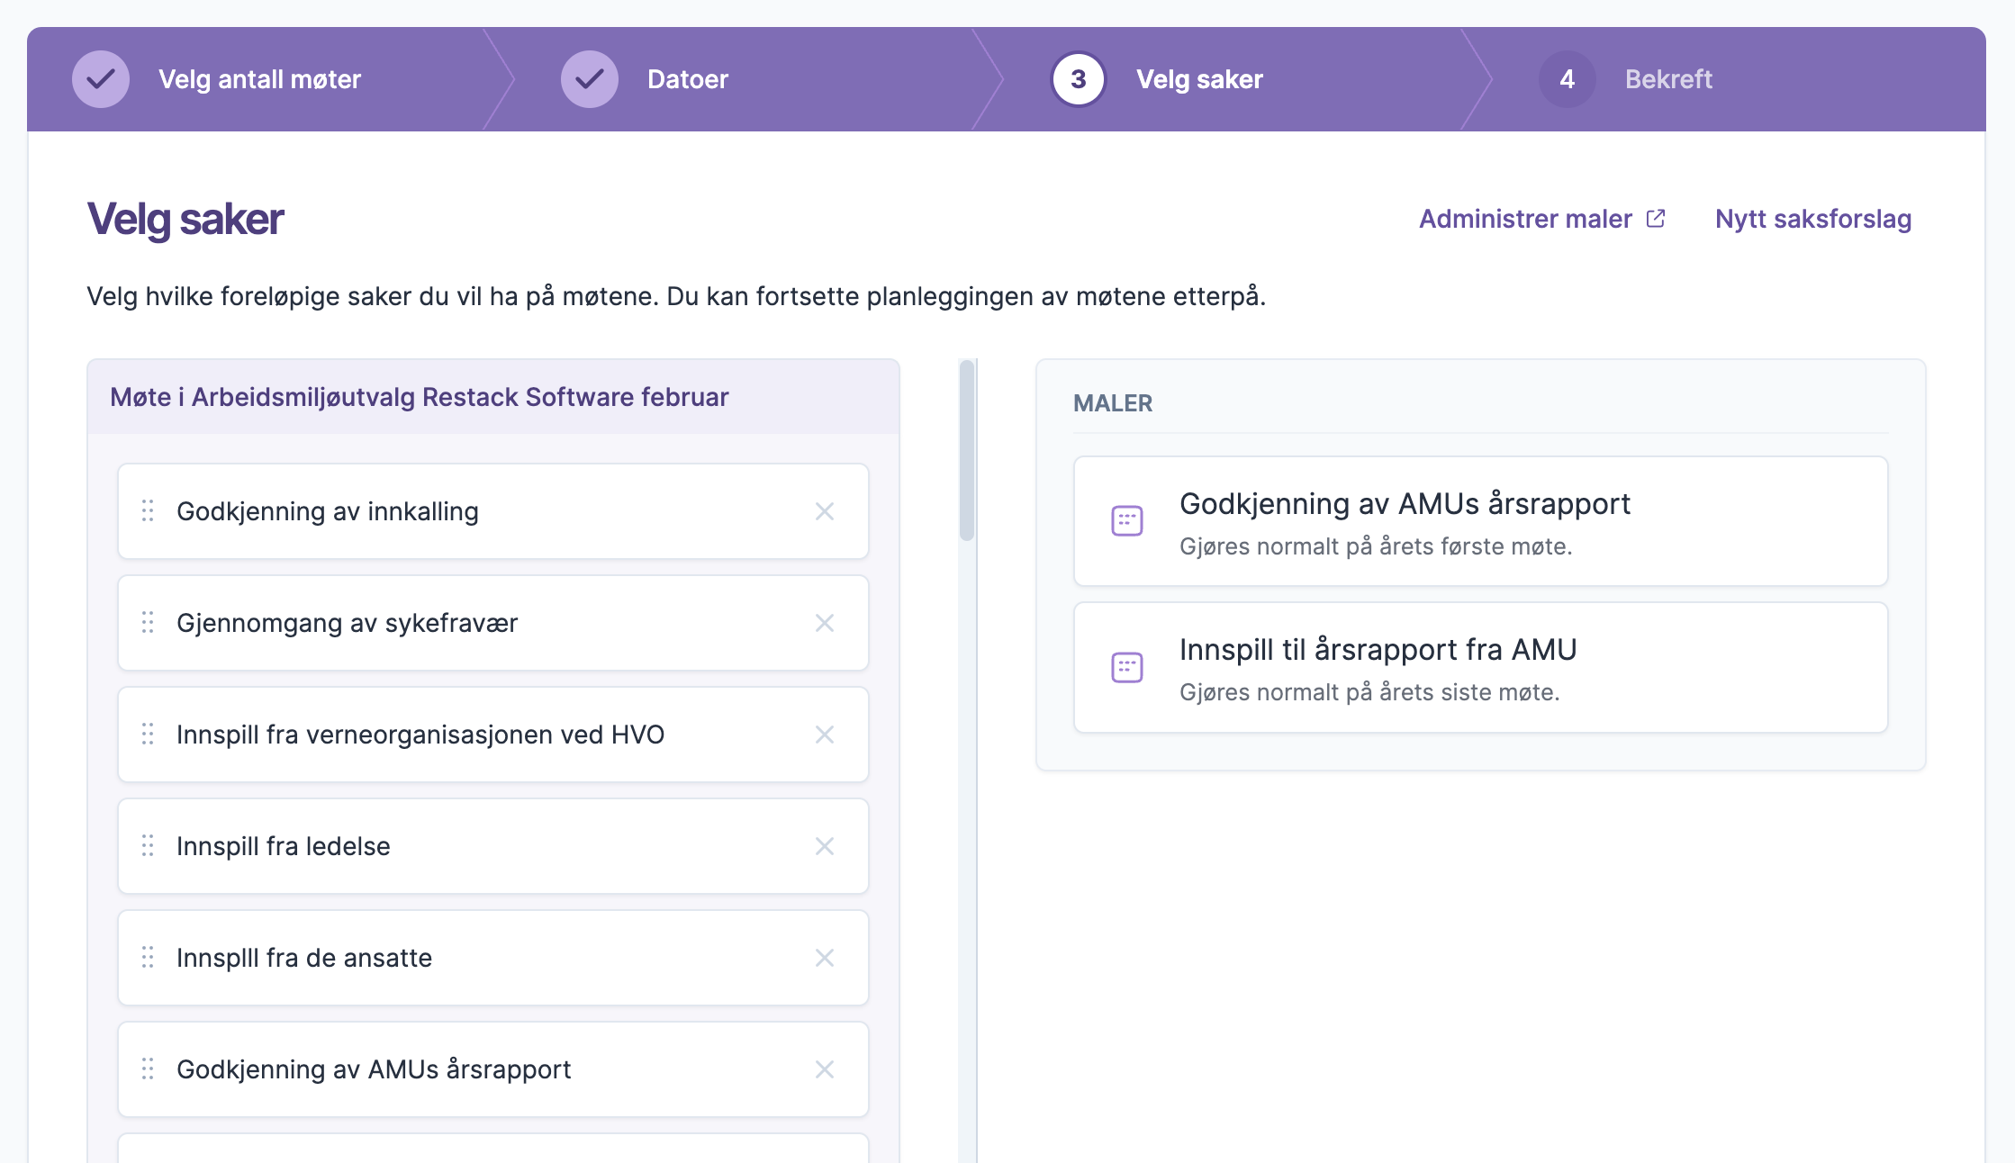
Task: Click the meeting list vertical scrollbar thumb
Action: [967, 450]
